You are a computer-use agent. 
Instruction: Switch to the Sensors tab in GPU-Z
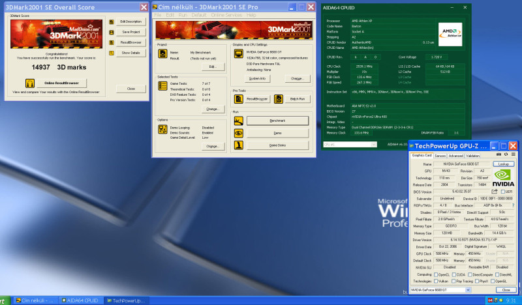[440, 156]
